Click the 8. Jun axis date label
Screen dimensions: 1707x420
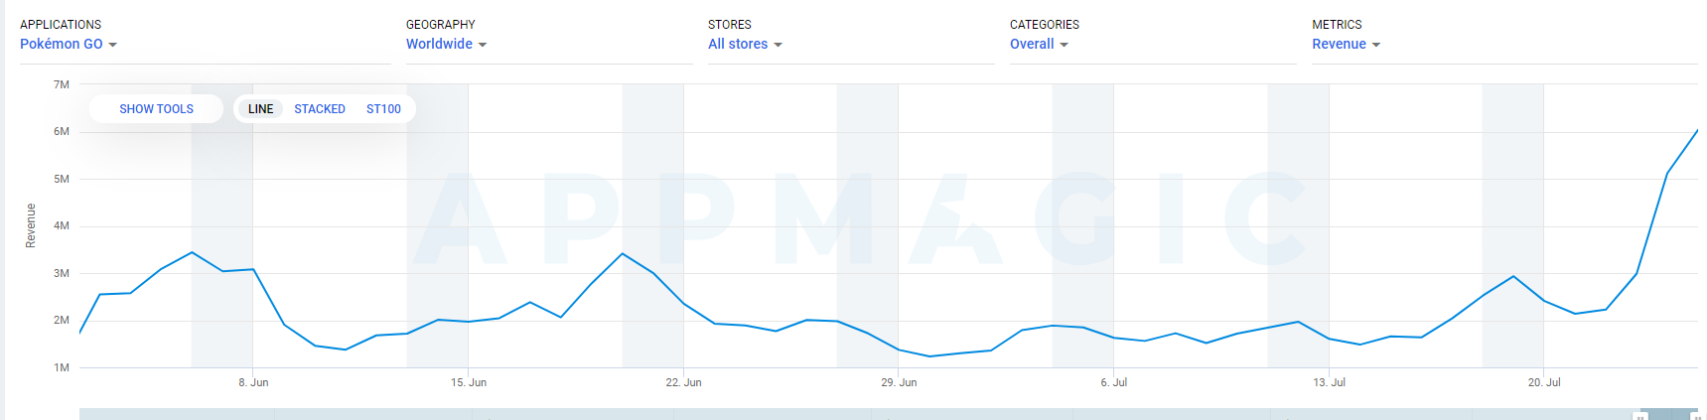click(253, 382)
